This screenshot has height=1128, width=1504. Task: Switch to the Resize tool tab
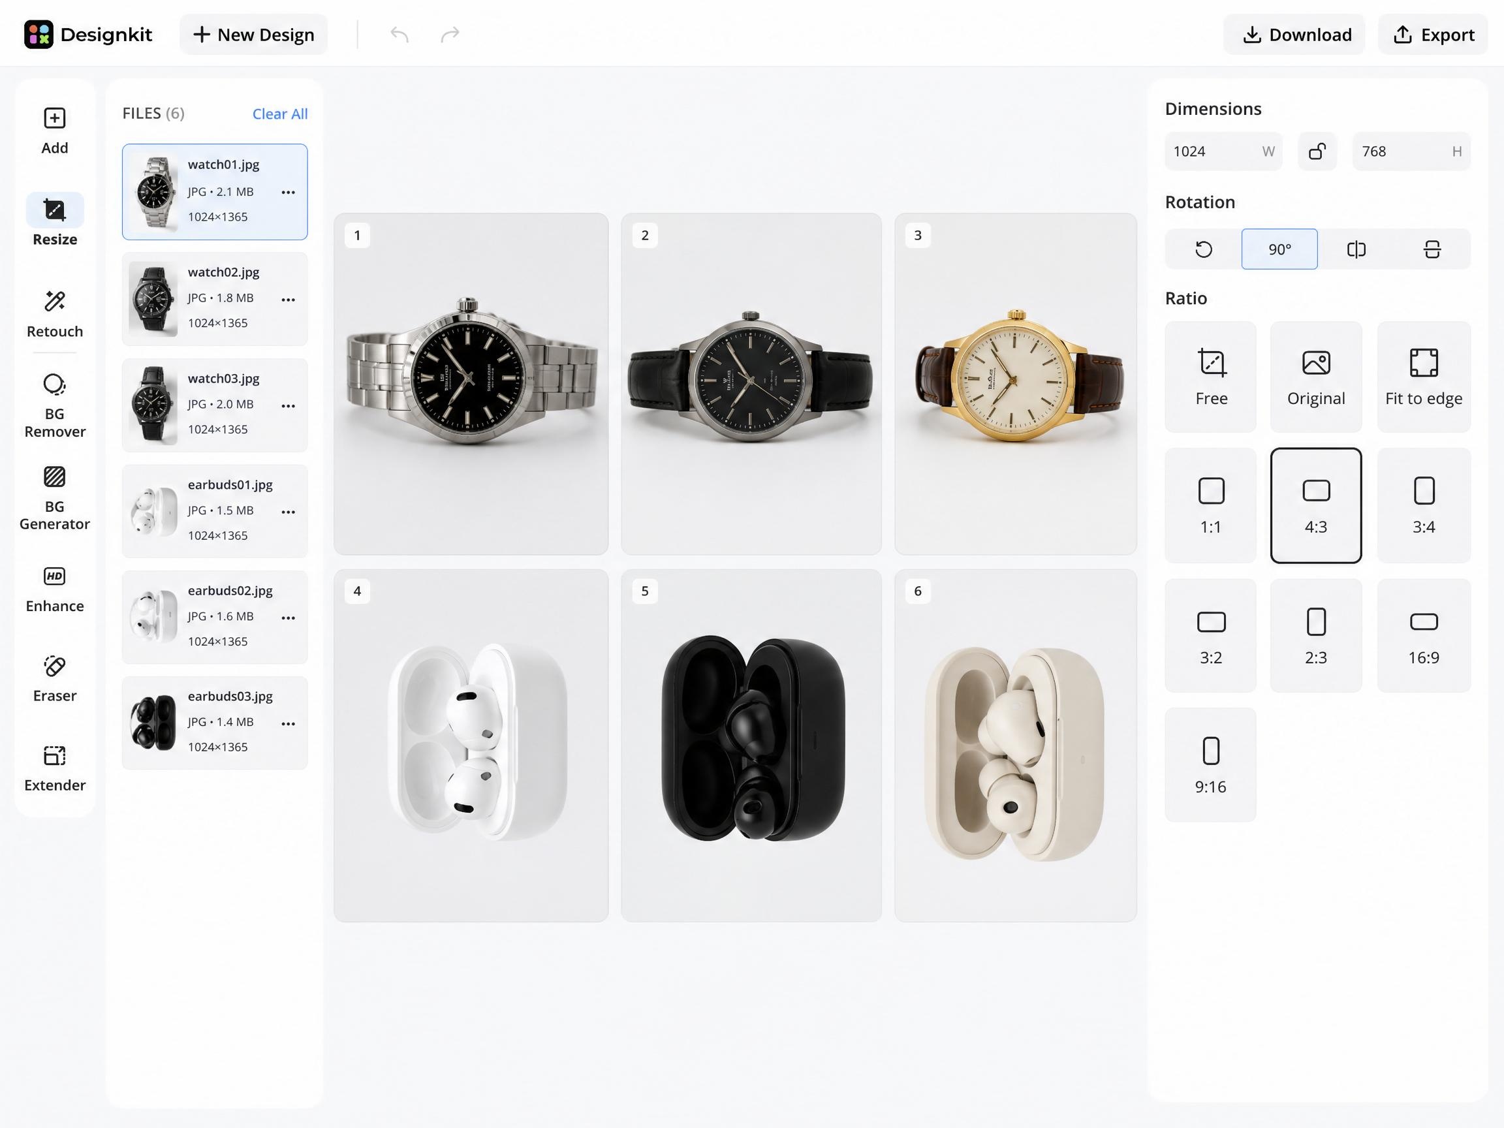pos(54,221)
